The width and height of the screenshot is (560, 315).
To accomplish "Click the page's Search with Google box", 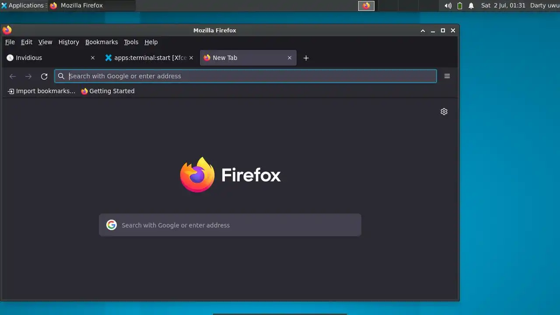I will click(x=230, y=225).
